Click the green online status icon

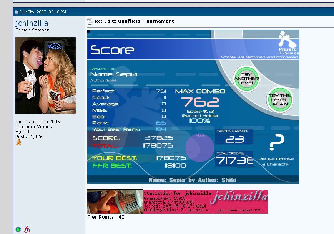point(18,229)
